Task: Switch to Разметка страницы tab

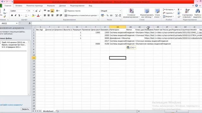Action: click(34, 6)
